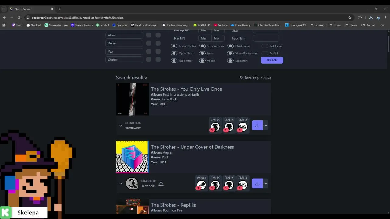
Task: Open the browser extensions puzzle icon
Action: (360, 18)
